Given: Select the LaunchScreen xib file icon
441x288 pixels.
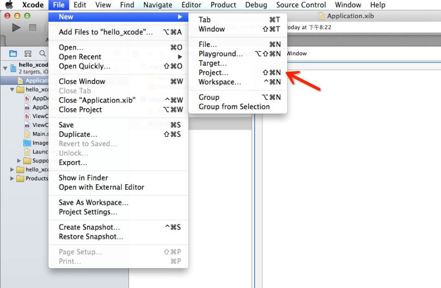Looking at the screenshot, I should [27, 152].
